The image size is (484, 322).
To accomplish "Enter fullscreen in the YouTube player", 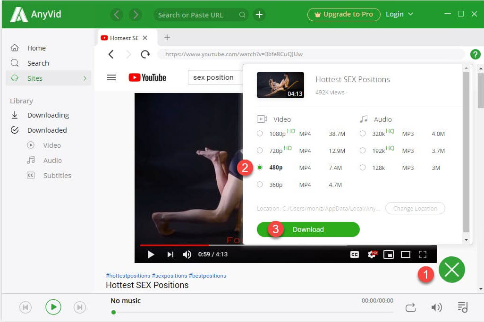I will point(423,254).
